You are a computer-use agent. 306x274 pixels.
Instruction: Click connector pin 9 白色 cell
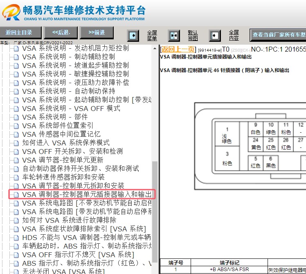[255, 129]
